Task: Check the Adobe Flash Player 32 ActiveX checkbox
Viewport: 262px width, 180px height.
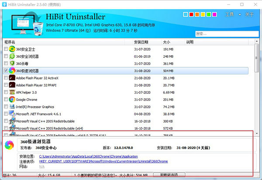Action: click(6, 78)
